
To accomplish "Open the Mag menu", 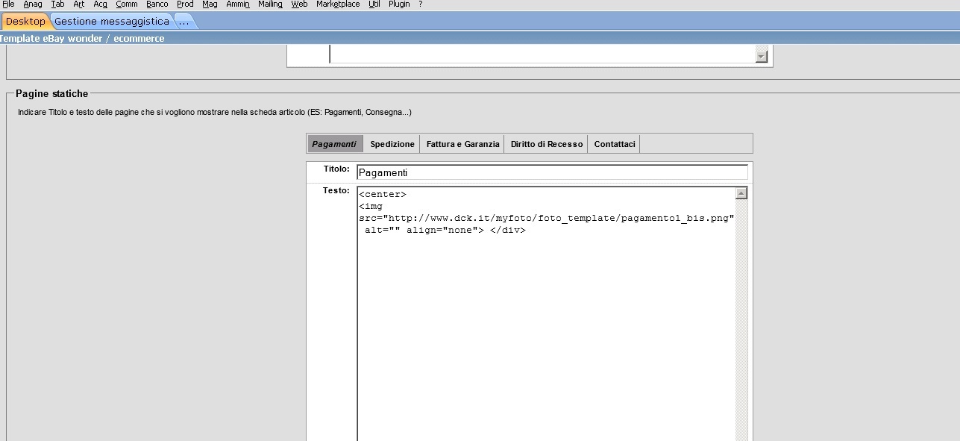I will point(210,4).
